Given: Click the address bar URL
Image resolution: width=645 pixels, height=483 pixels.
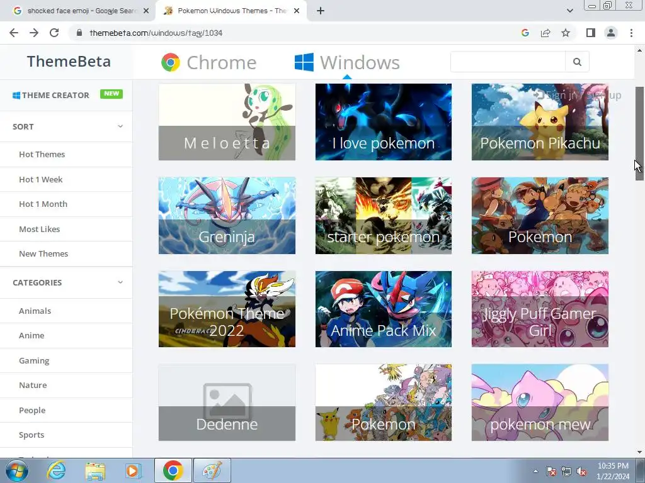Looking at the screenshot, I should click(156, 33).
